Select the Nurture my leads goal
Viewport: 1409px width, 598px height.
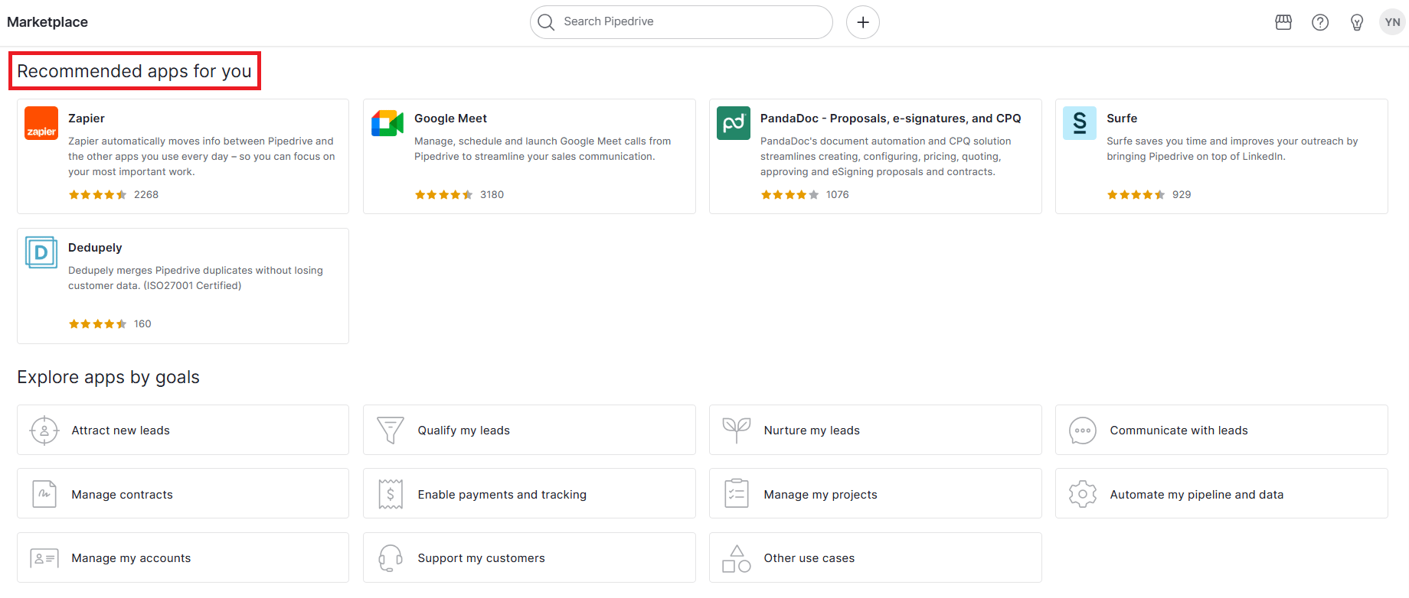click(x=875, y=430)
